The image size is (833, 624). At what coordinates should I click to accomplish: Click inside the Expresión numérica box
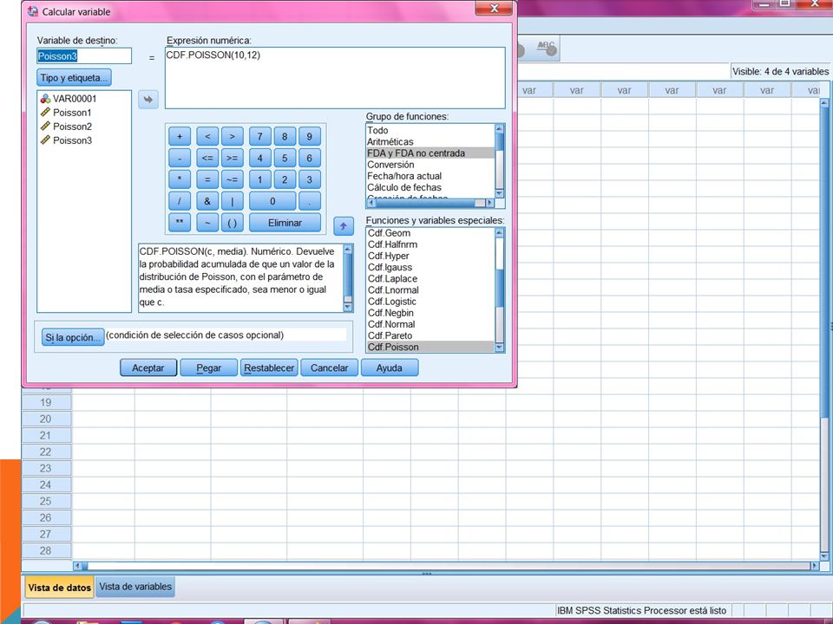[x=335, y=78]
